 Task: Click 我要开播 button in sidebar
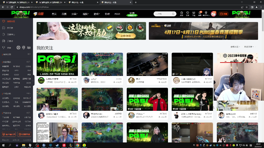click(24, 134)
